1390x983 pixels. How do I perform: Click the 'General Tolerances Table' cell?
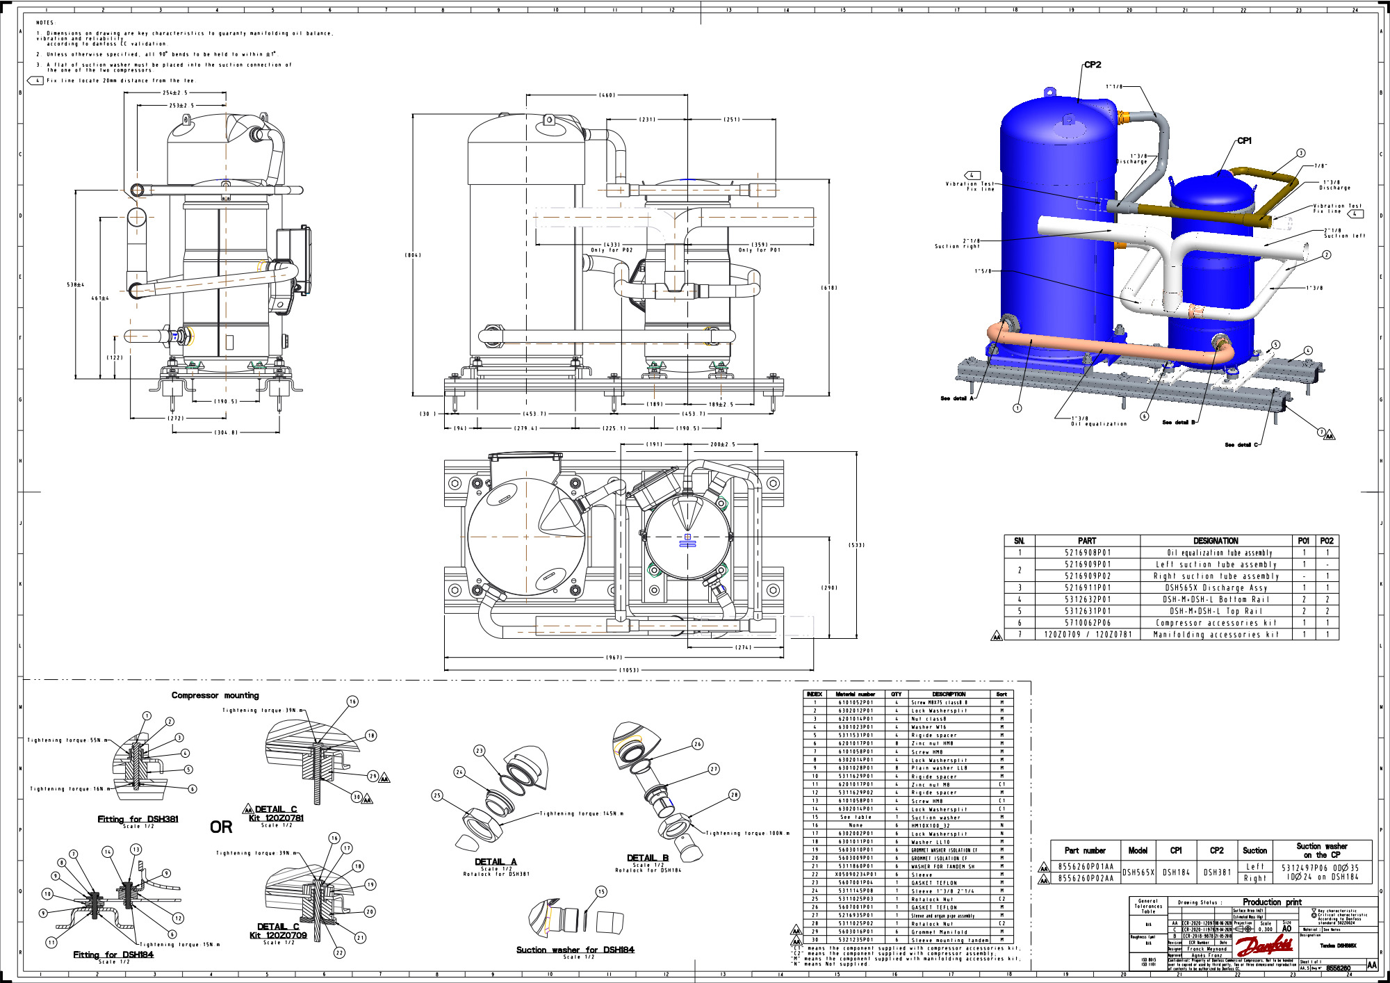click(x=1148, y=906)
